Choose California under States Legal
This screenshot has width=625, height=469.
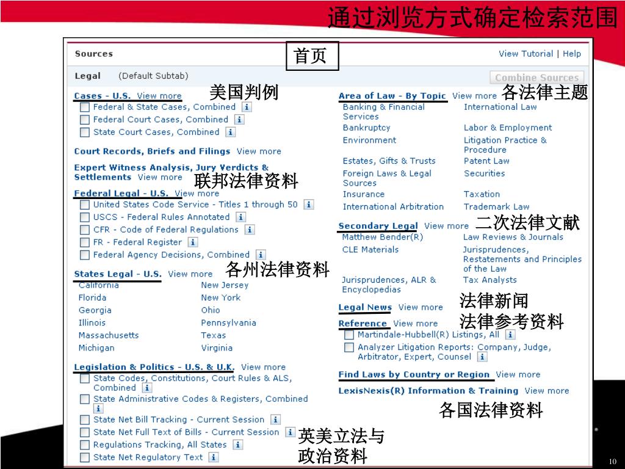[x=98, y=285]
